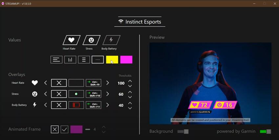Select the stacked centered layout icon
279x140 pixels.
[84, 60]
